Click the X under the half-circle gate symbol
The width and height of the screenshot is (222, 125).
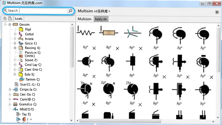[x=94, y=76]
